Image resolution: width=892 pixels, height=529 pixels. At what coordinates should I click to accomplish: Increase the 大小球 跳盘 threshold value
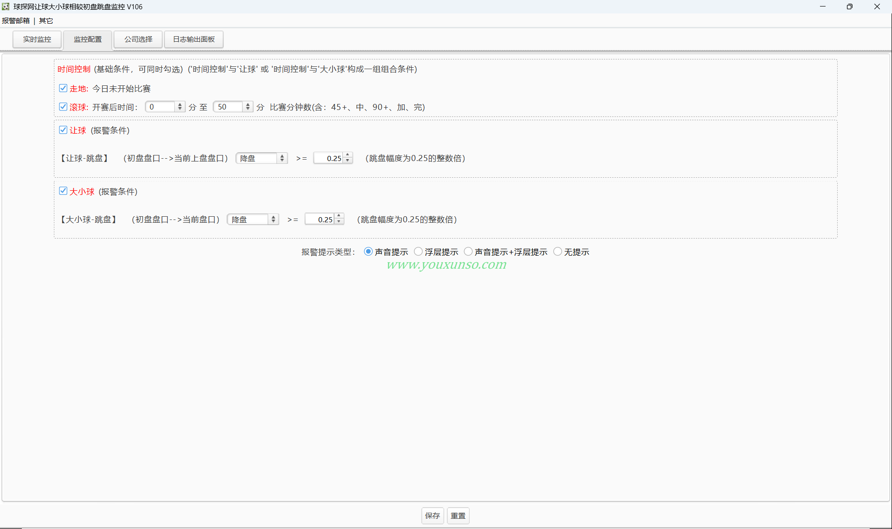[339, 217]
